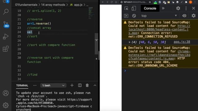Click the breadcrumb ellipsis after app.js
Screen dimensions: 198x111
pyautogui.click(x=87, y=5)
